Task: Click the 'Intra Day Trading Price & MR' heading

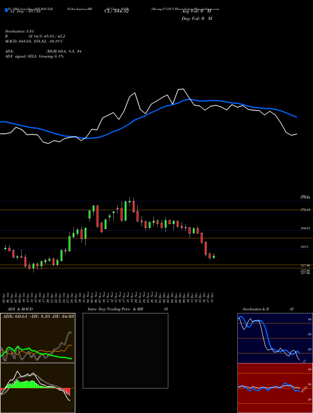Action: click(x=115, y=309)
